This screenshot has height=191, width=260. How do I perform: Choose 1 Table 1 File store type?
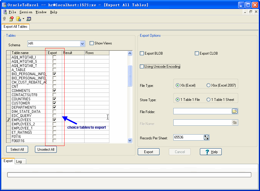tap(178, 100)
